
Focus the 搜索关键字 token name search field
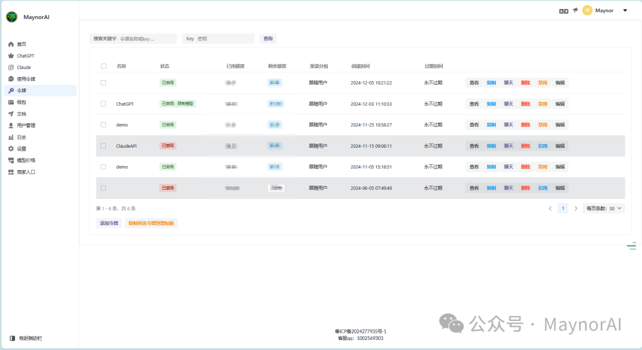tap(146, 39)
